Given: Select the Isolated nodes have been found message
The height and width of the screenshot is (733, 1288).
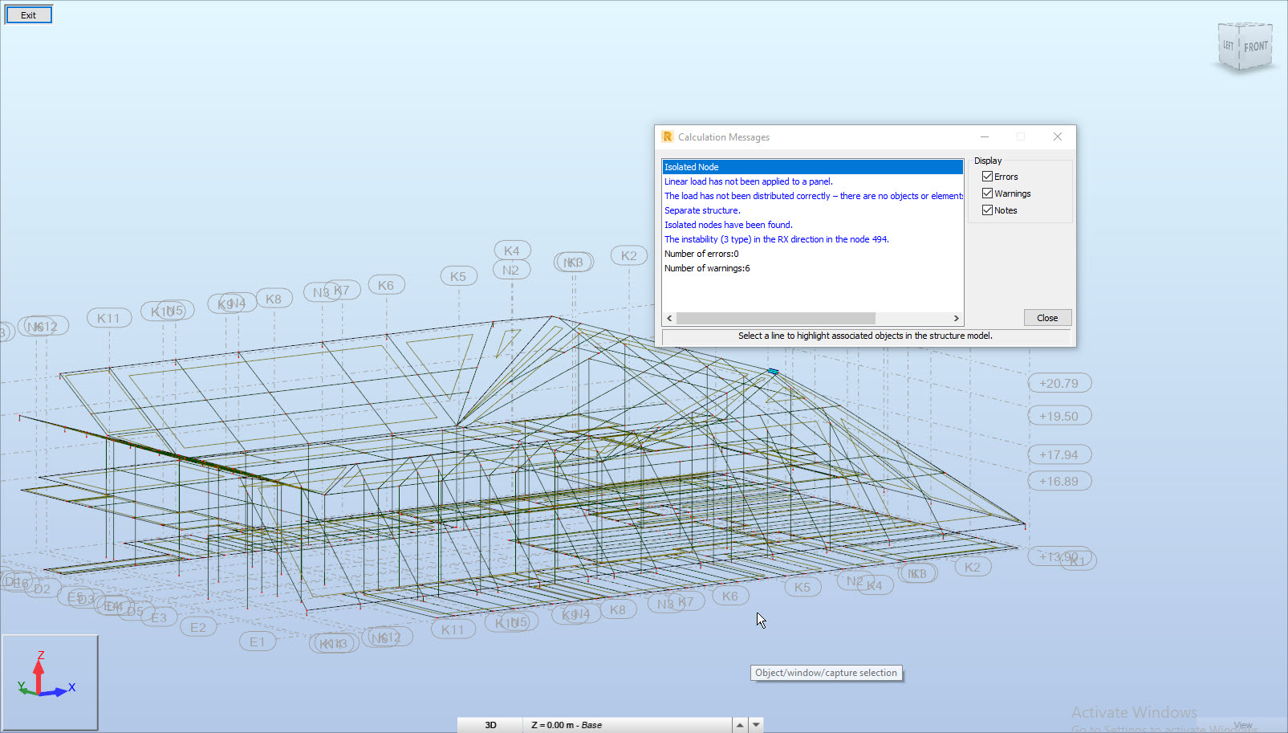Looking at the screenshot, I should [728, 225].
